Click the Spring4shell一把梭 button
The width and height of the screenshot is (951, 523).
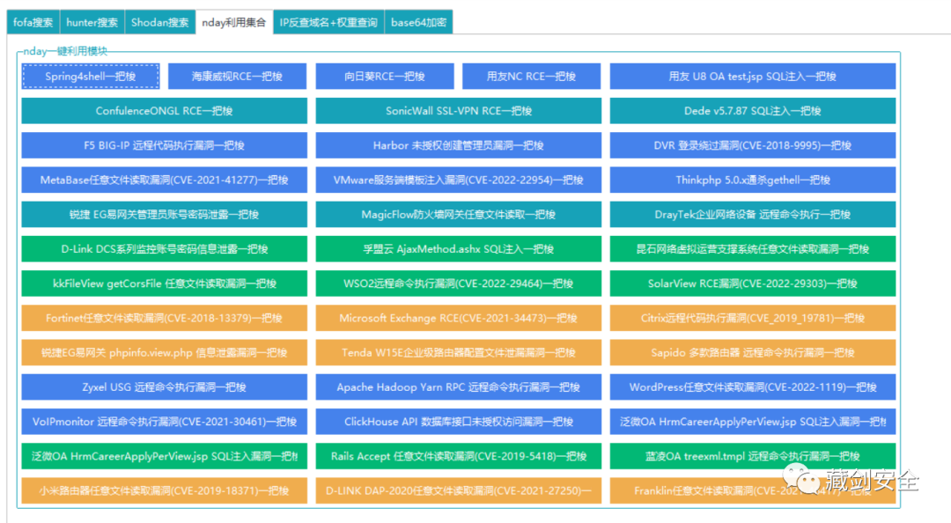pos(91,77)
